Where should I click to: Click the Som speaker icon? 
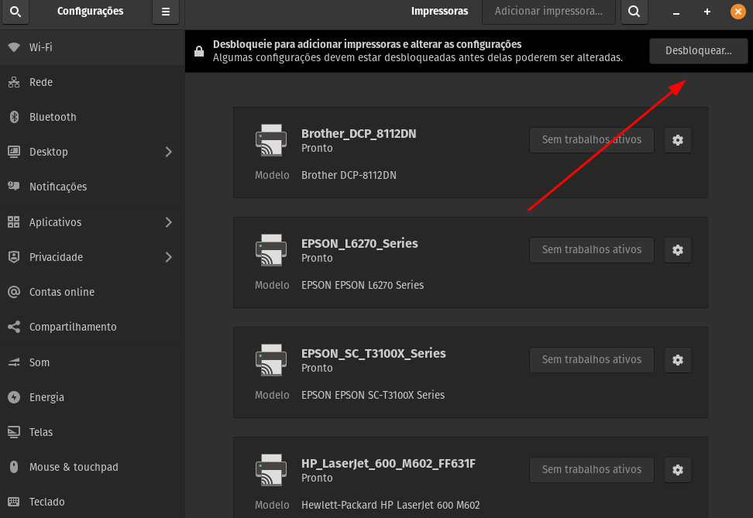14,362
